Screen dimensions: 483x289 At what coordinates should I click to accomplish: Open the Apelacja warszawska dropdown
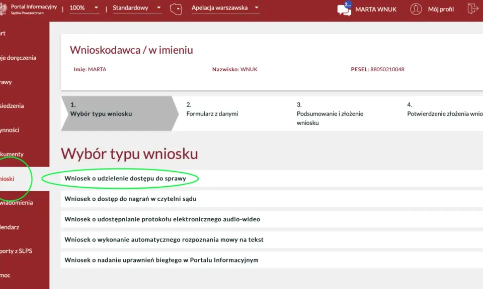[x=225, y=8]
